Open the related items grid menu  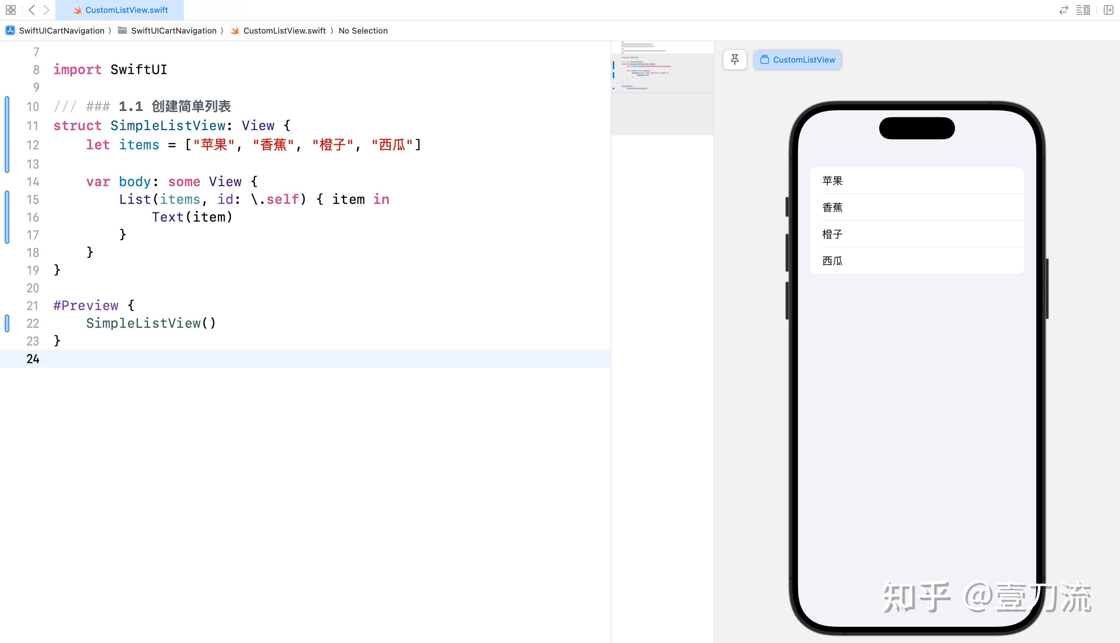coord(11,10)
